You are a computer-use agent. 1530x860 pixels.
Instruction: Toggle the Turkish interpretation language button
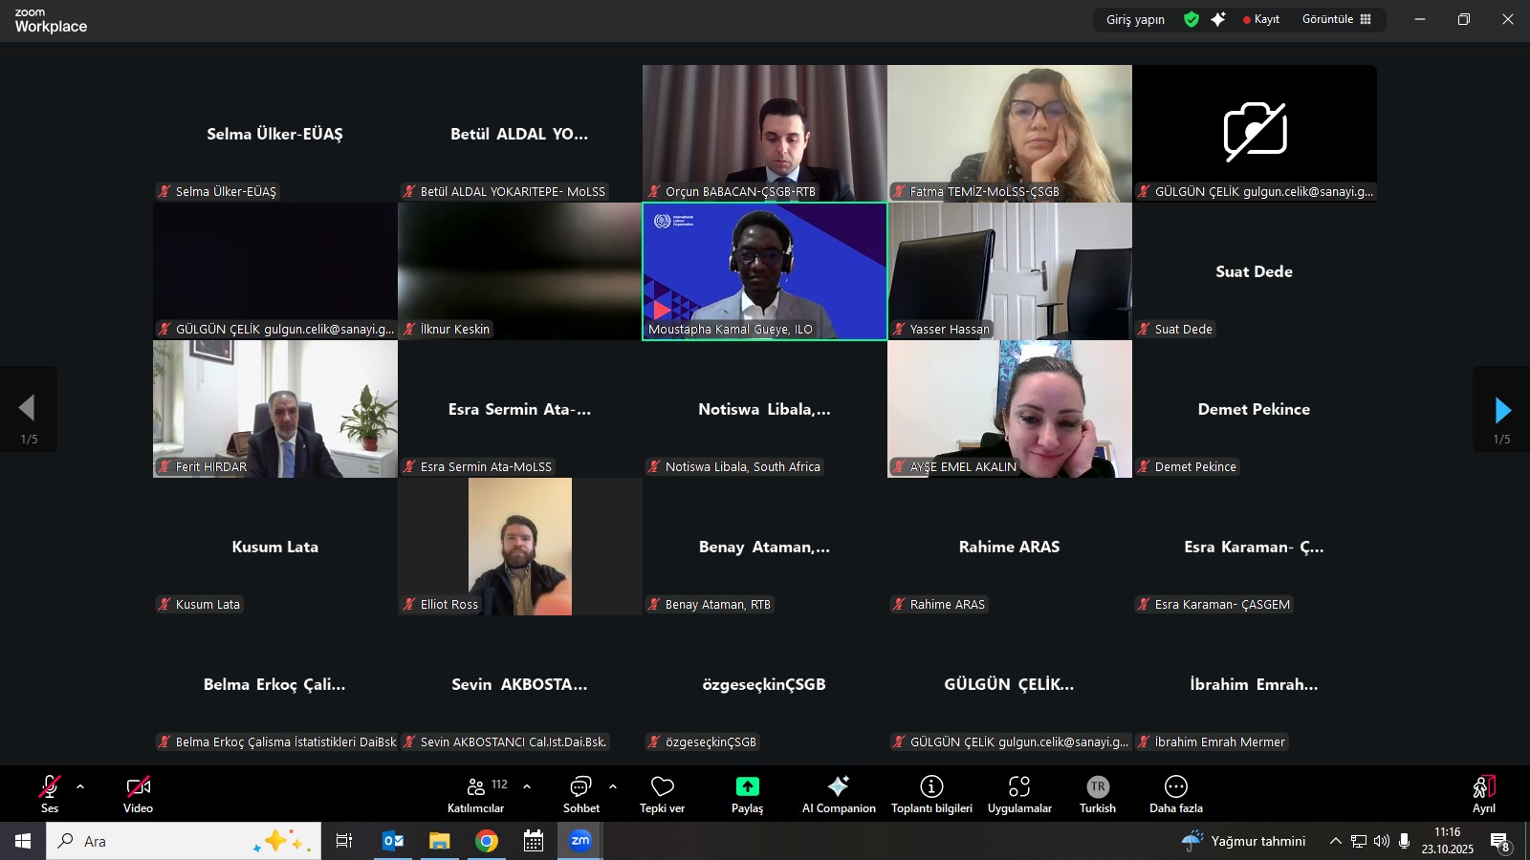click(x=1098, y=793)
